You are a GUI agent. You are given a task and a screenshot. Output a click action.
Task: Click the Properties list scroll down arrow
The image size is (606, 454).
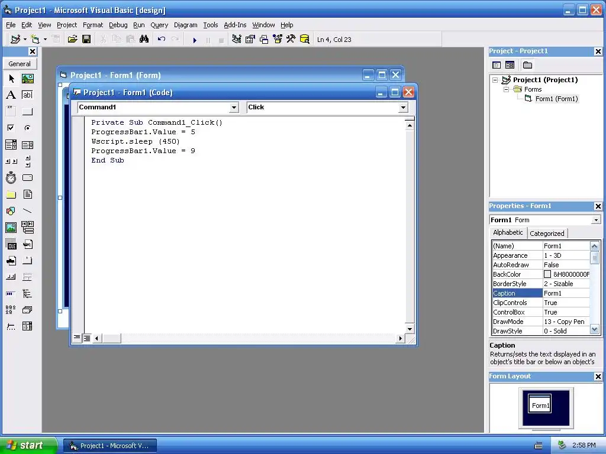point(594,330)
